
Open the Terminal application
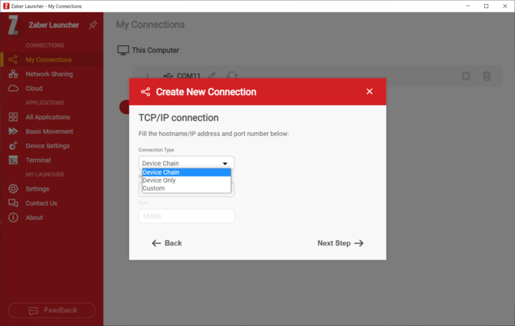(38, 160)
